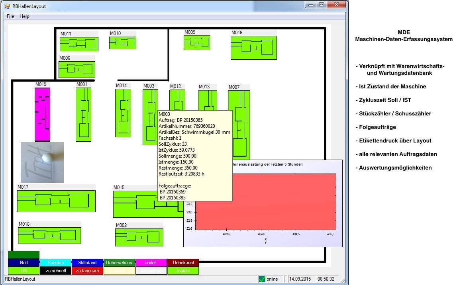Maximize the RBHallenLayout window

pos(322,4)
